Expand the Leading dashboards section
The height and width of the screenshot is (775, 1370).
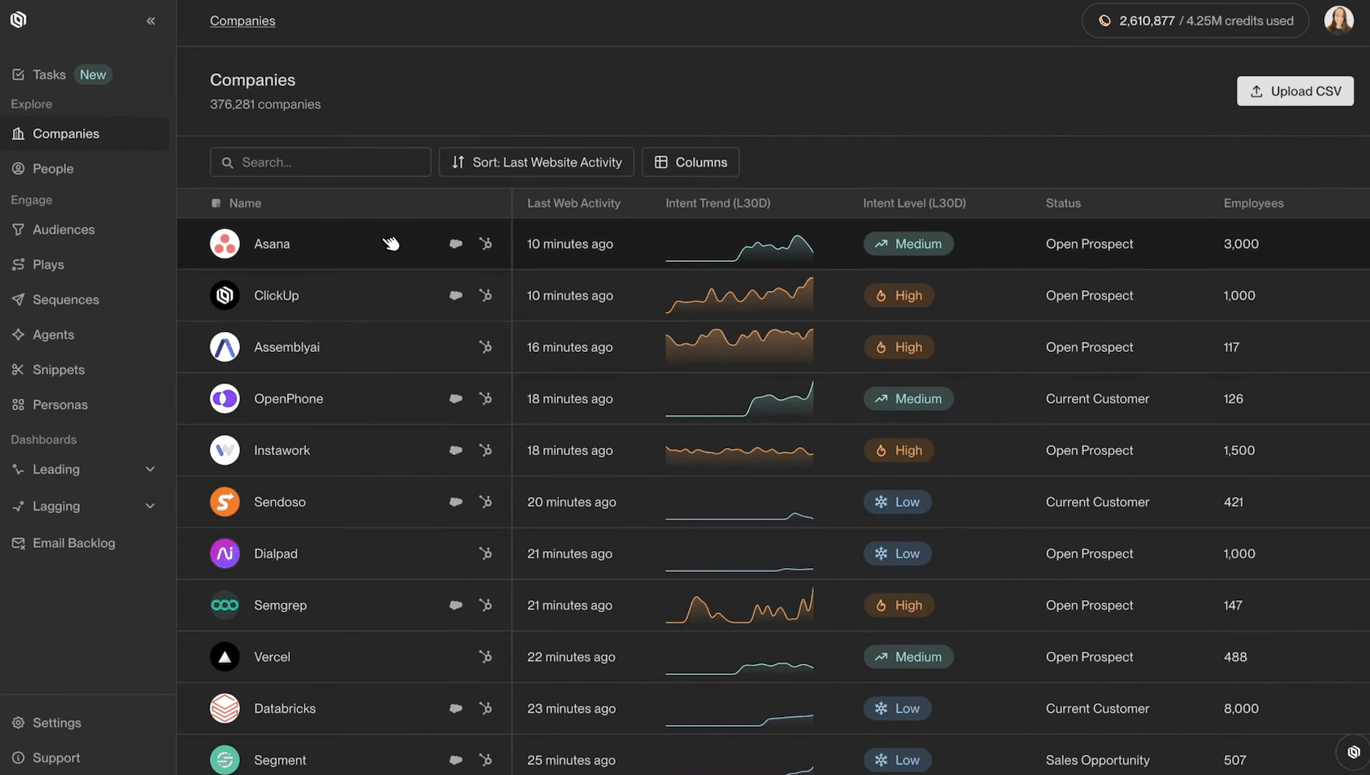tap(150, 470)
